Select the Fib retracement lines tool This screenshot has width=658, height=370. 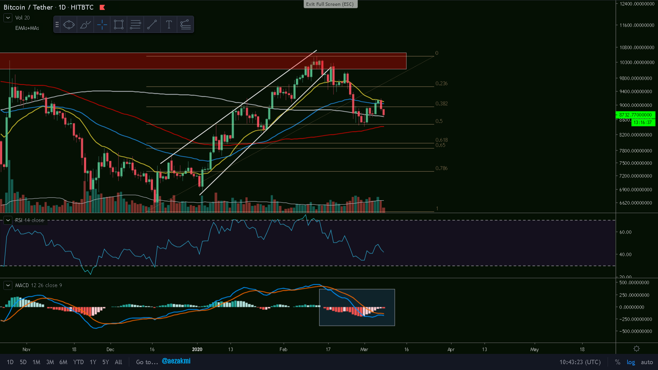pyautogui.click(x=135, y=24)
